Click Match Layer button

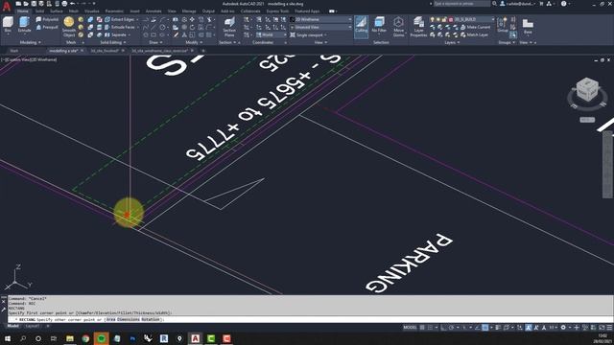[474, 34]
